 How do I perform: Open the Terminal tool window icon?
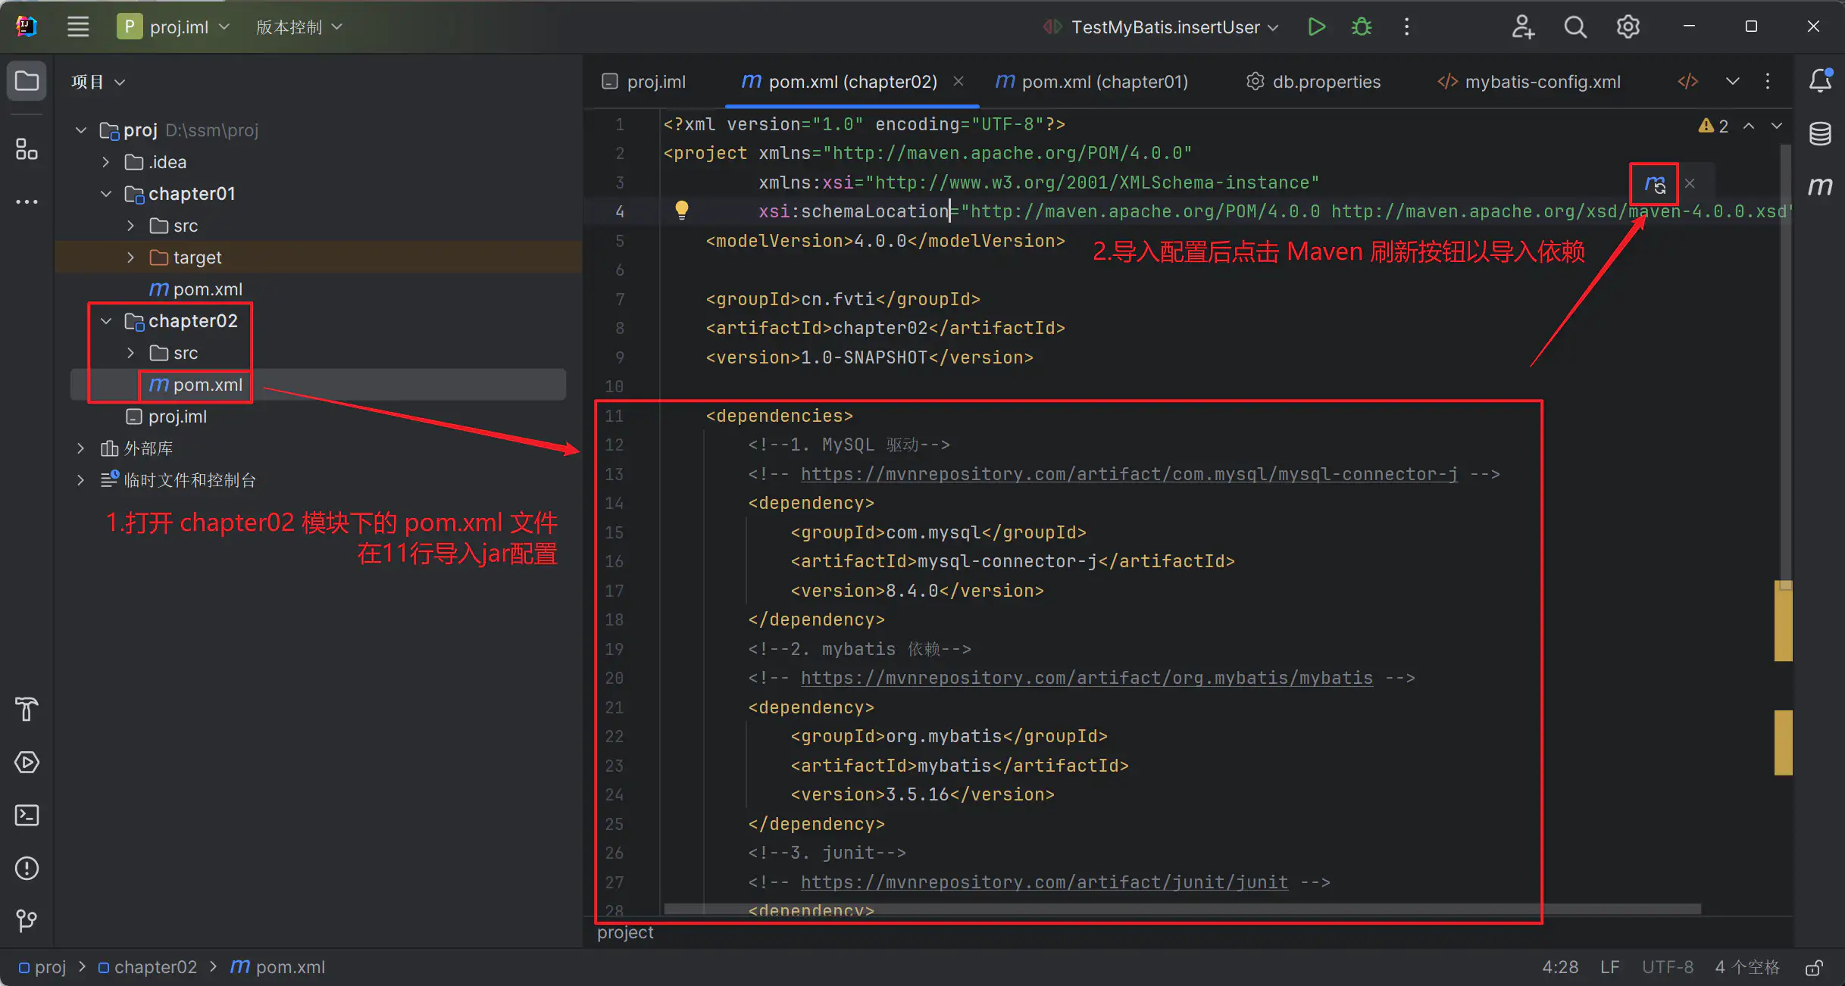click(27, 816)
